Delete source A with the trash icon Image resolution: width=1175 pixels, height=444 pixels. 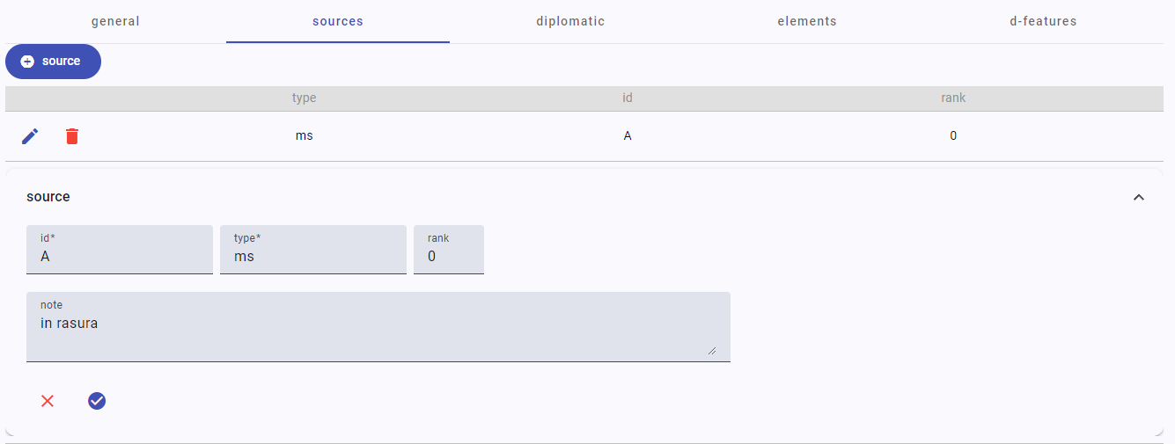point(72,136)
